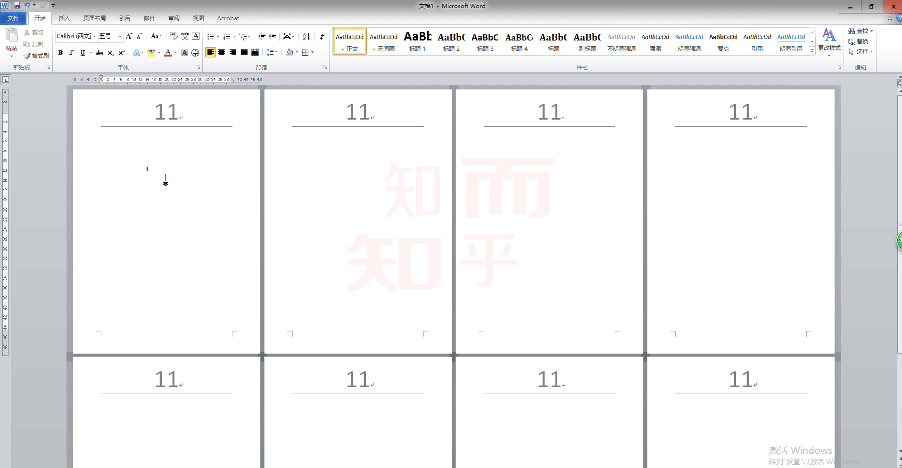Center align the text

pyautogui.click(x=222, y=52)
